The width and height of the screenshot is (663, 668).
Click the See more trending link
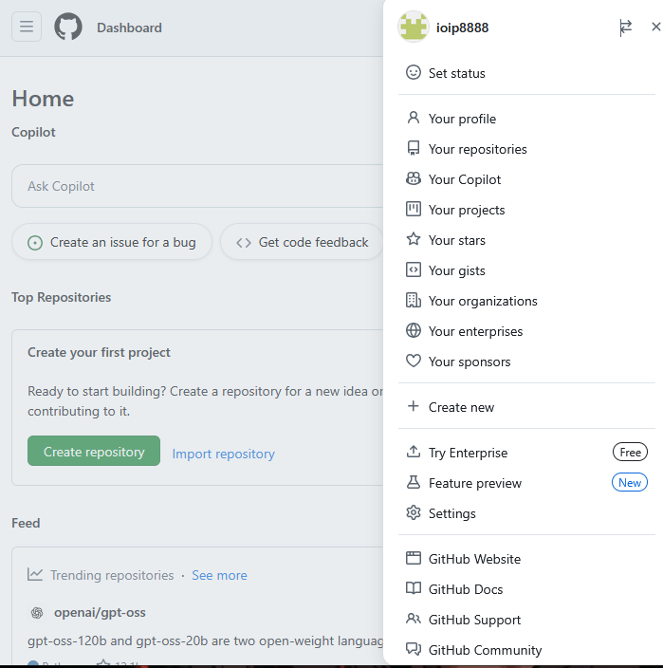(x=219, y=575)
